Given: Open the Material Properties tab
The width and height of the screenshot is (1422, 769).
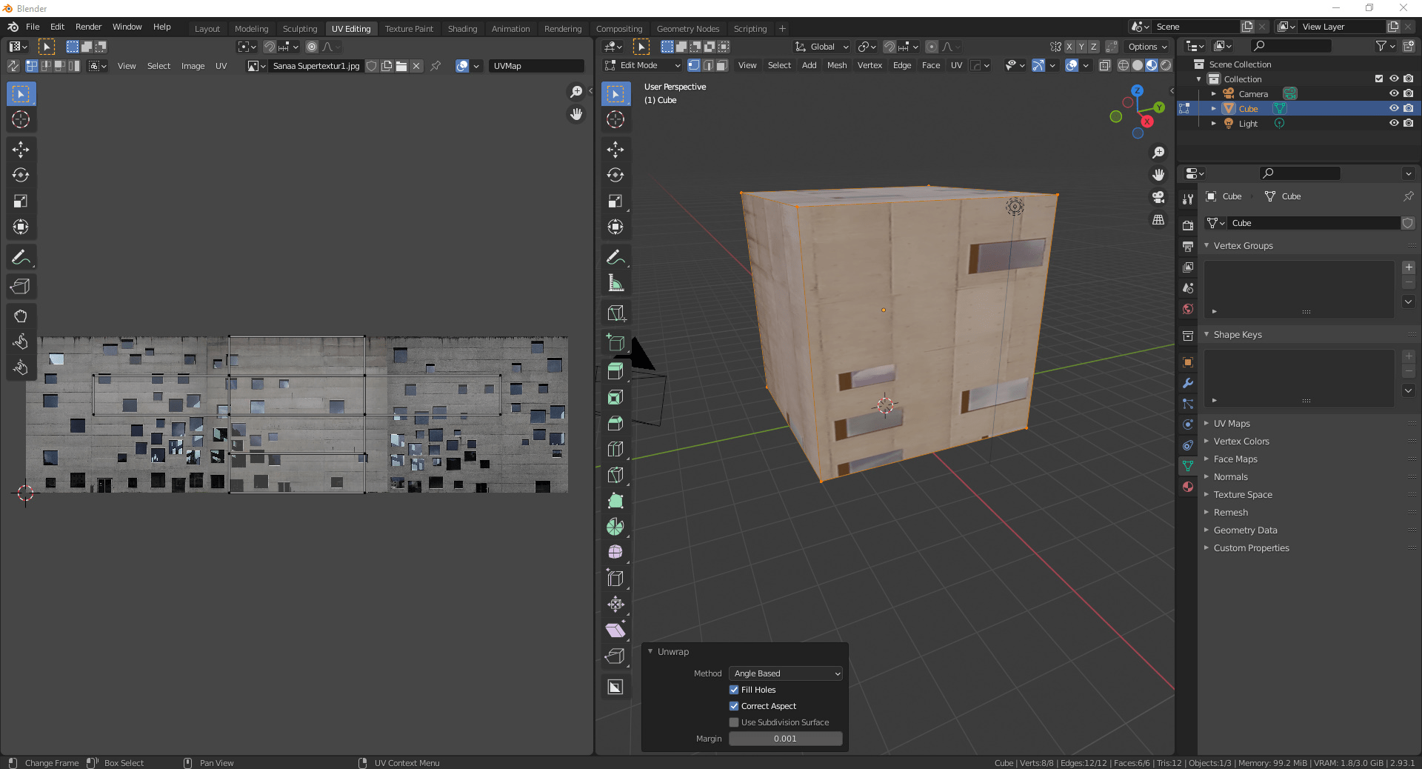Looking at the screenshot, I should point(1188,487).
